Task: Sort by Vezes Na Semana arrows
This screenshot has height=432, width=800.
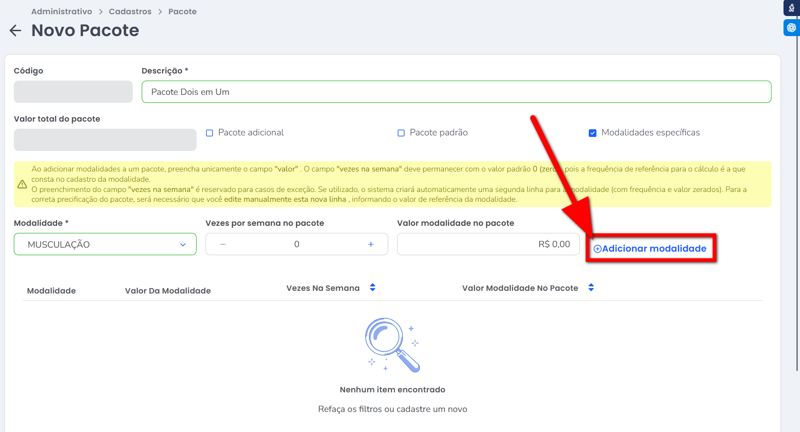Action: (373, 288)
